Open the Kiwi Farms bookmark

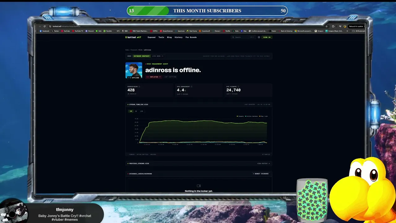192,31
